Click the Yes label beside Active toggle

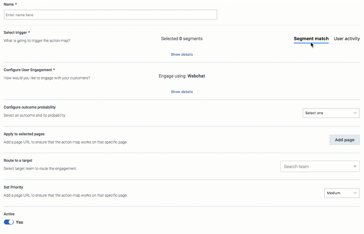coord(19,222)
